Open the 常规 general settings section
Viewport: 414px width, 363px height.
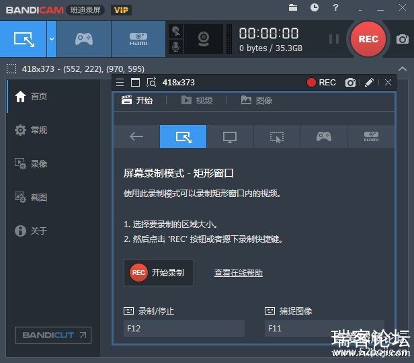(x=31, y=130)
